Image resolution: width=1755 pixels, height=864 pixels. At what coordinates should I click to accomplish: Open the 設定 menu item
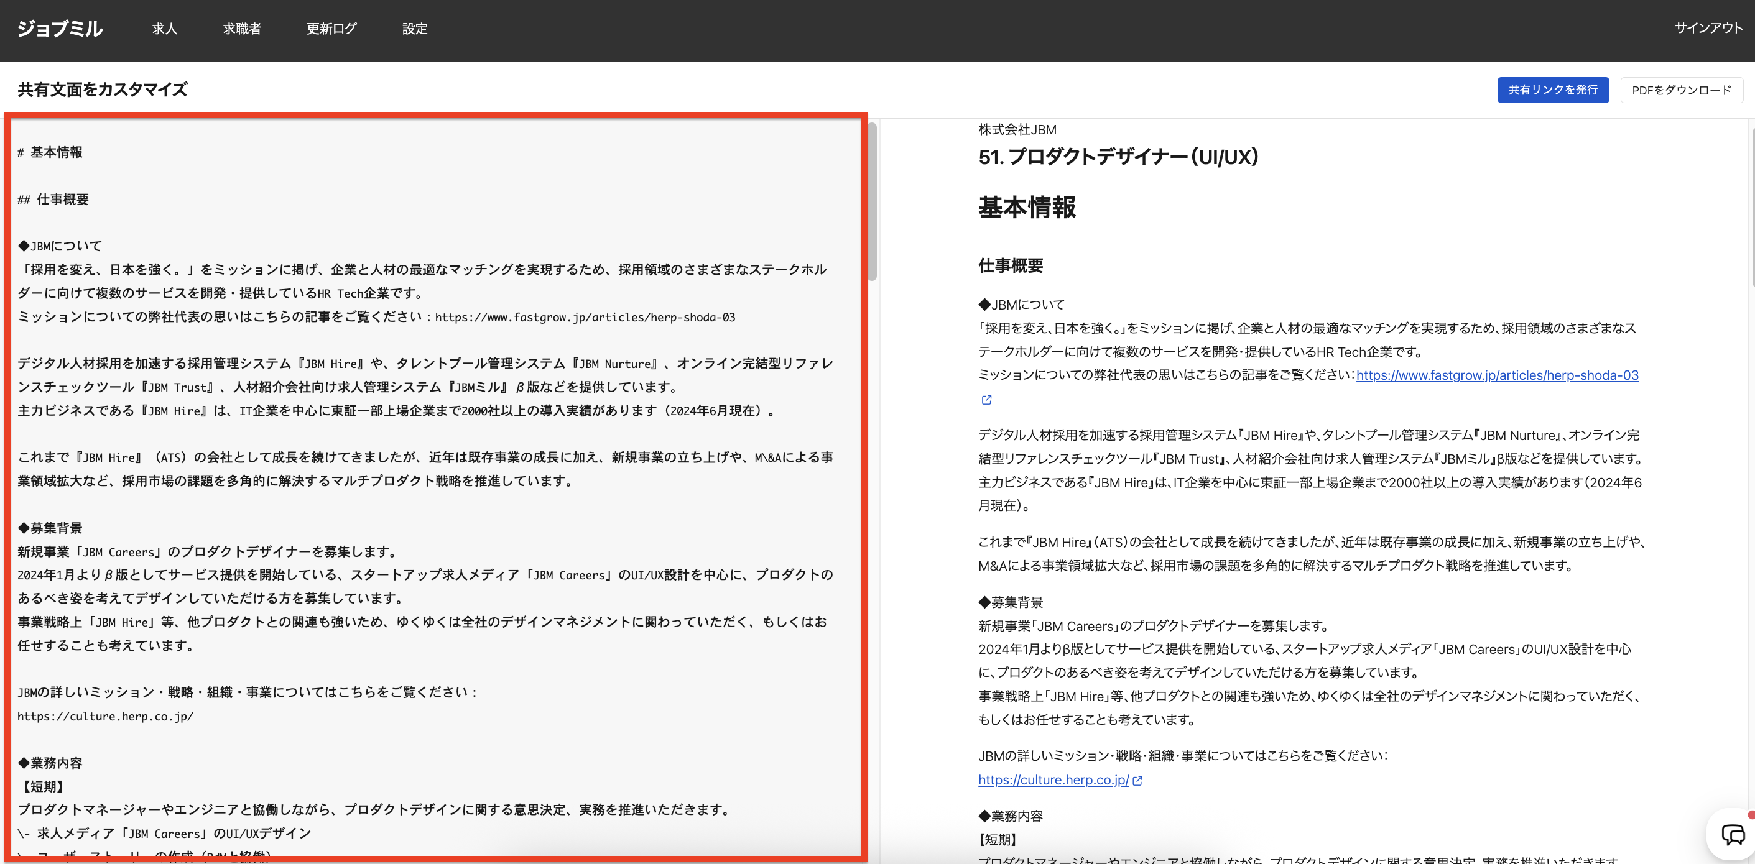click(x=414, y=29)
